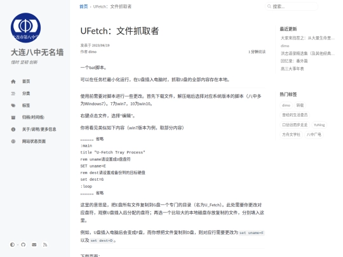Open recent post dimo

(x=285, y=46)
